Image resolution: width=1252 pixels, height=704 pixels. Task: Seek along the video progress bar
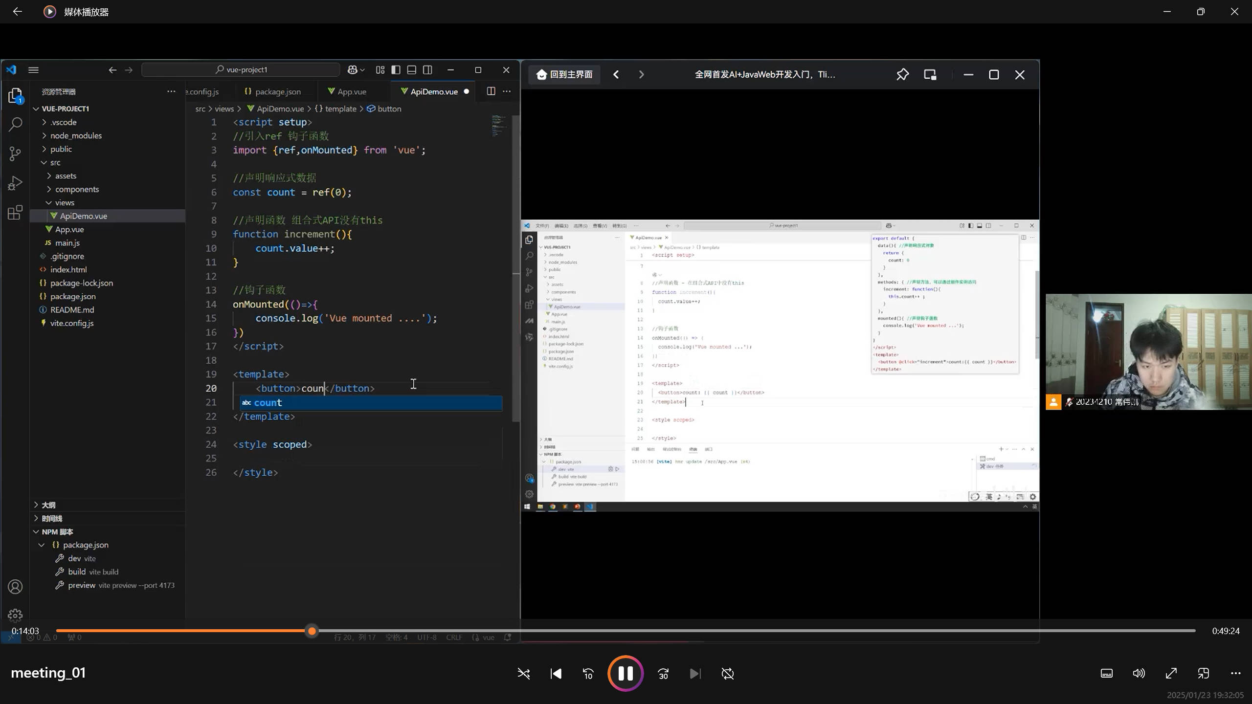pyautogui.click(x=626, y=631)
